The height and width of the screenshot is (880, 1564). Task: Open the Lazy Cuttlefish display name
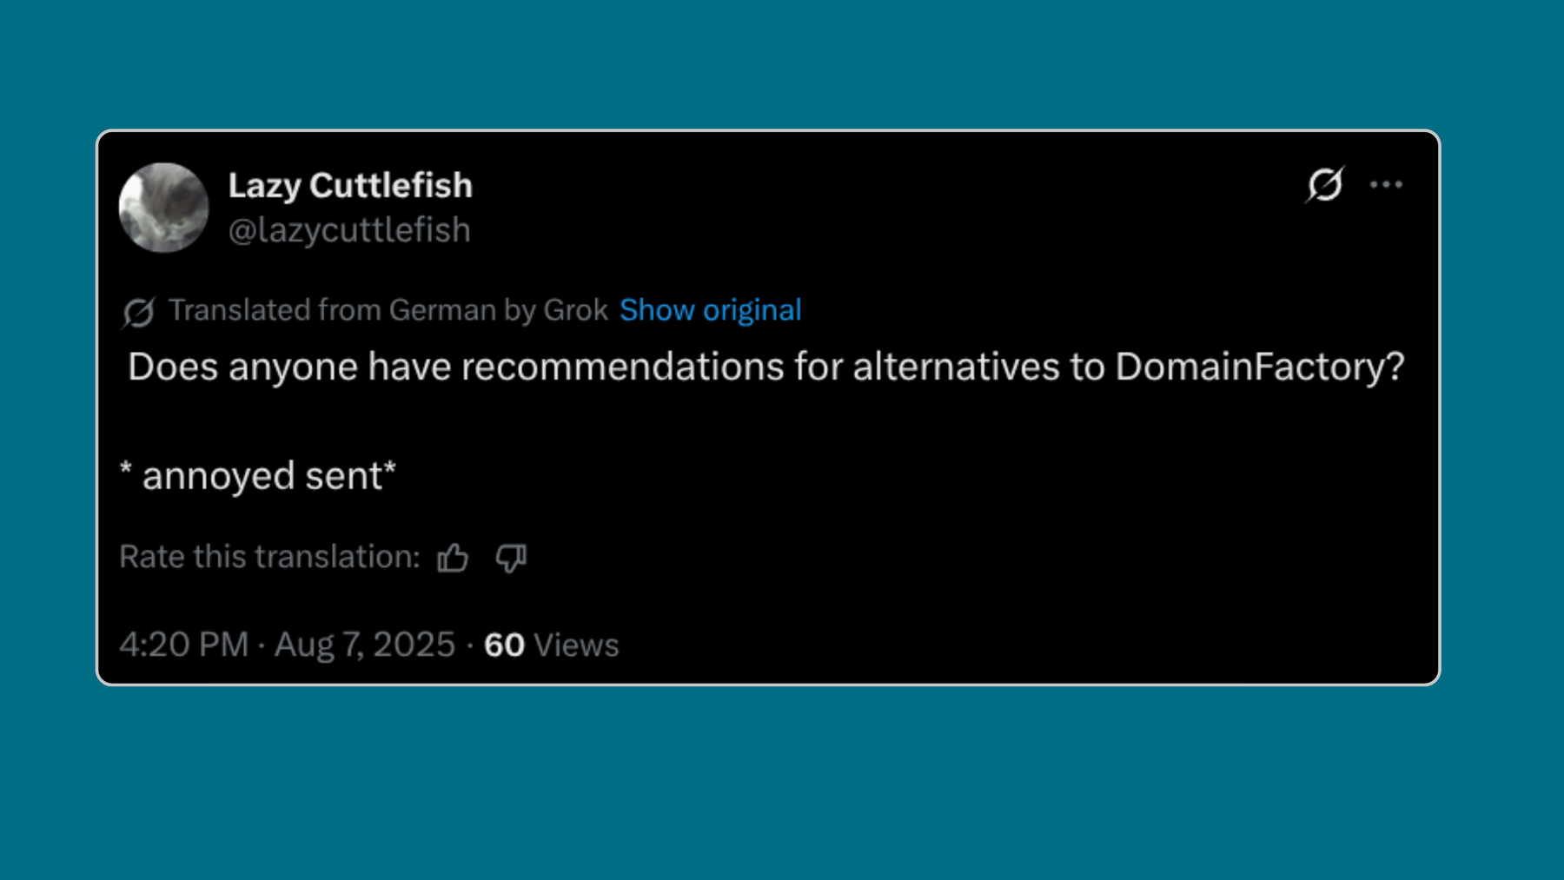[350, 185]
